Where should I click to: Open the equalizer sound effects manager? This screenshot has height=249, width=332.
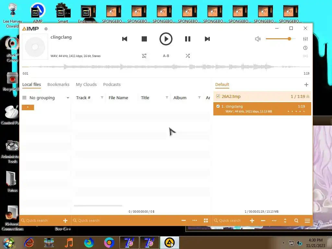(x=305, y=39)
